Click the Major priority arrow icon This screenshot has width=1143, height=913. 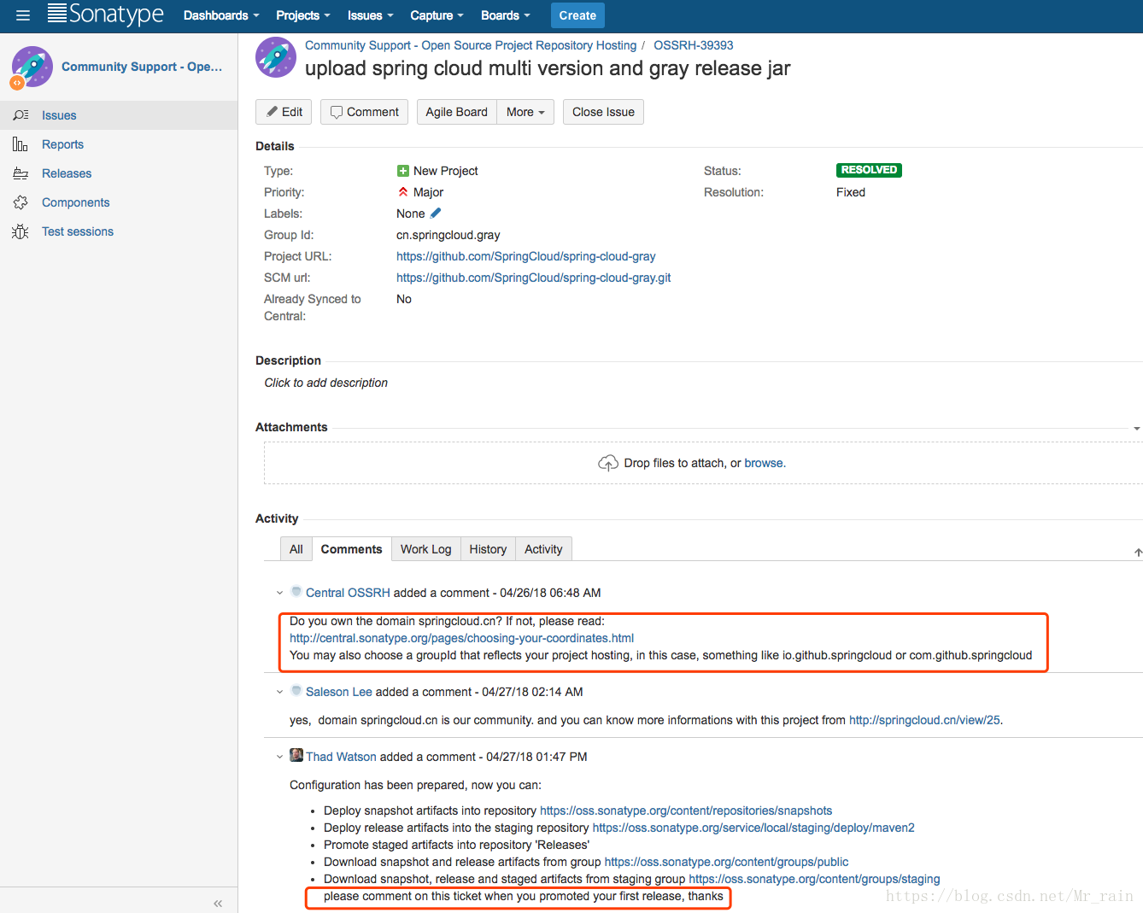403,192
